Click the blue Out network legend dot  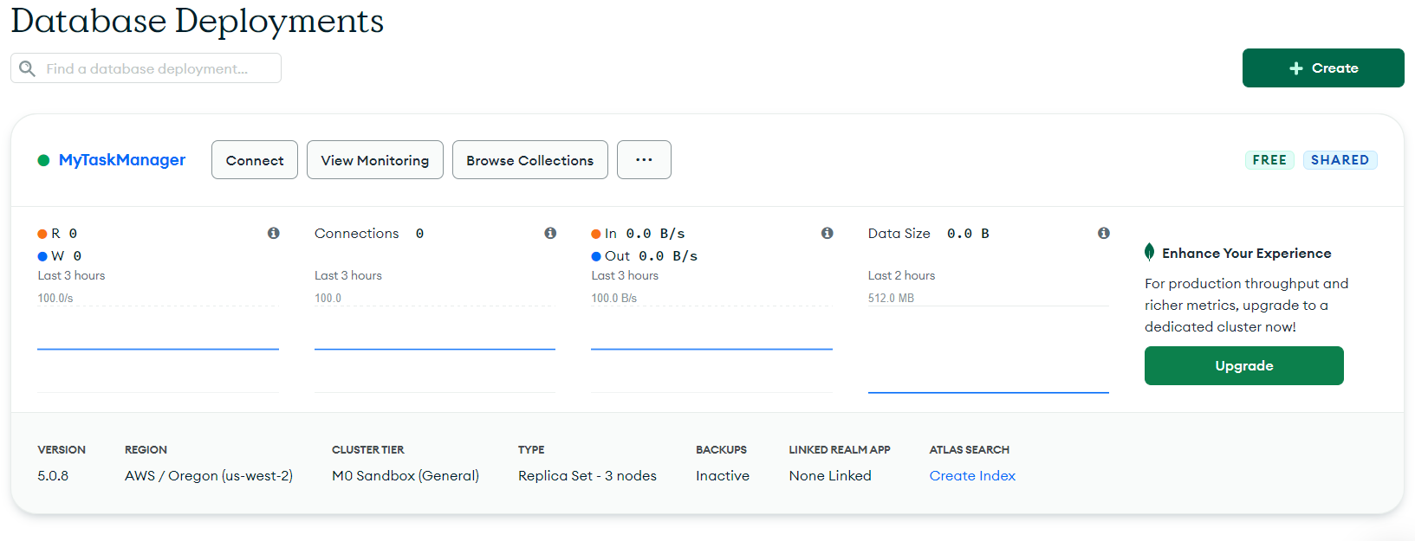coord(596,256)
